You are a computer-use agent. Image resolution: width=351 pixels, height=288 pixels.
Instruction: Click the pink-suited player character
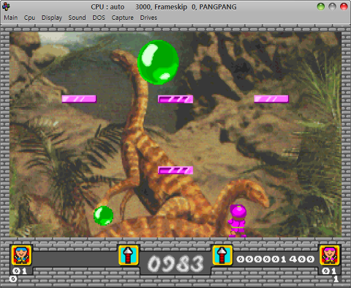pyautogui.click(x=238, y=221)
